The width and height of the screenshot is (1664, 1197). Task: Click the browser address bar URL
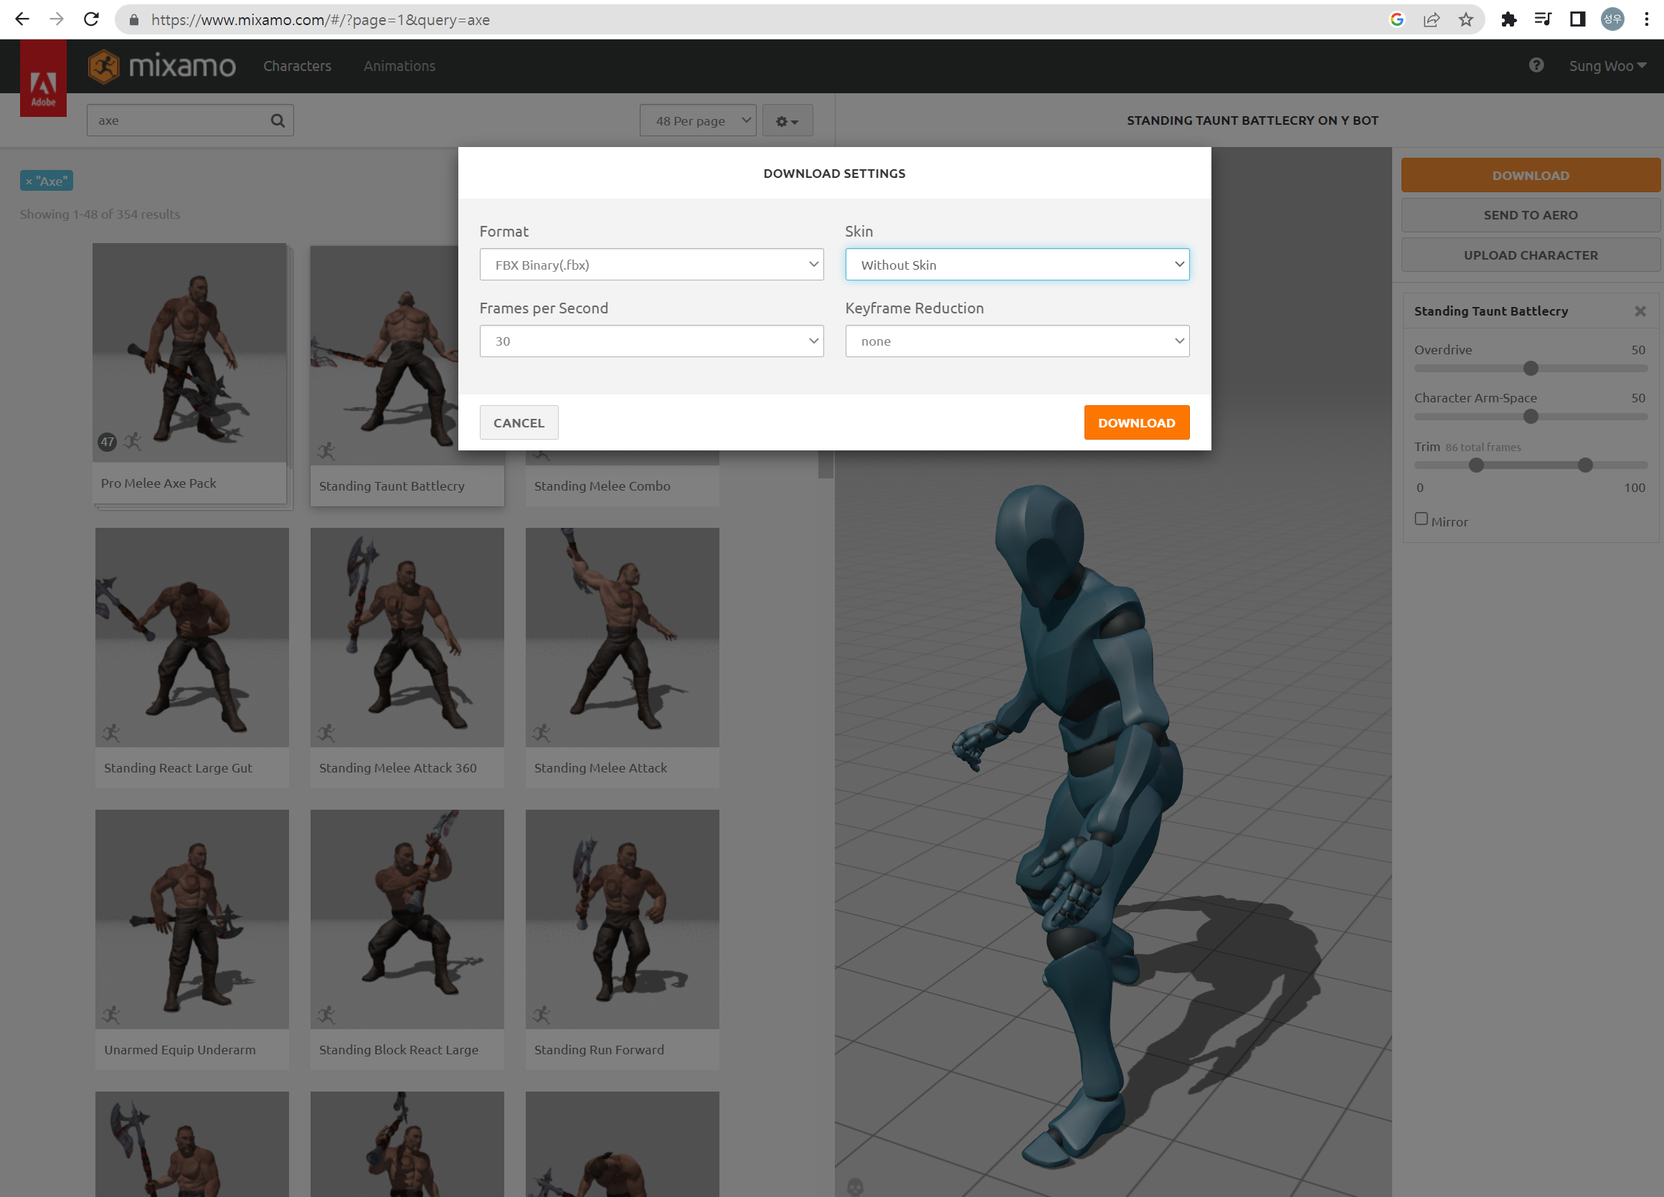point(321,20)
